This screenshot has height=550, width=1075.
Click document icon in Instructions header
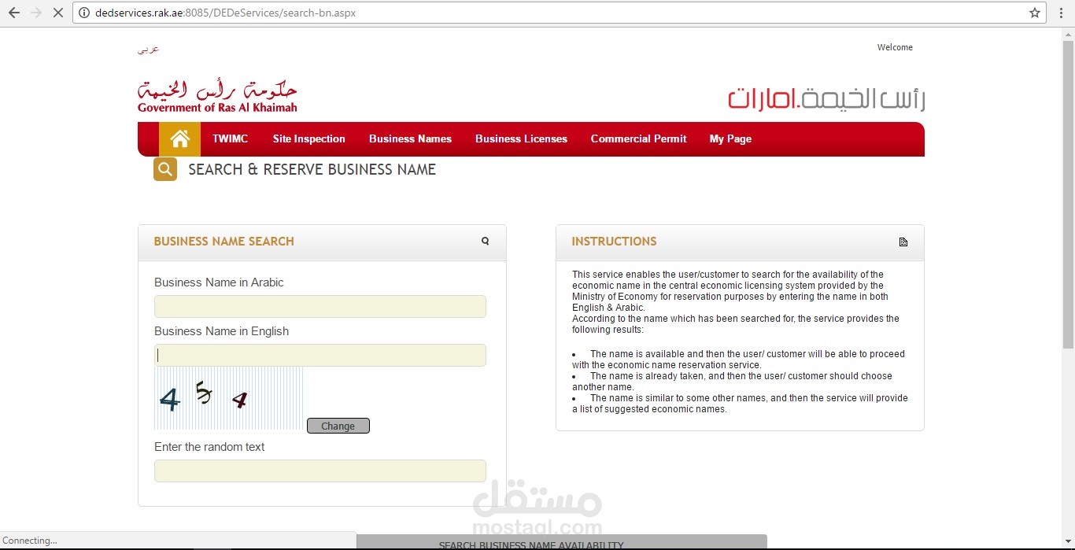[x=903, y=242]
